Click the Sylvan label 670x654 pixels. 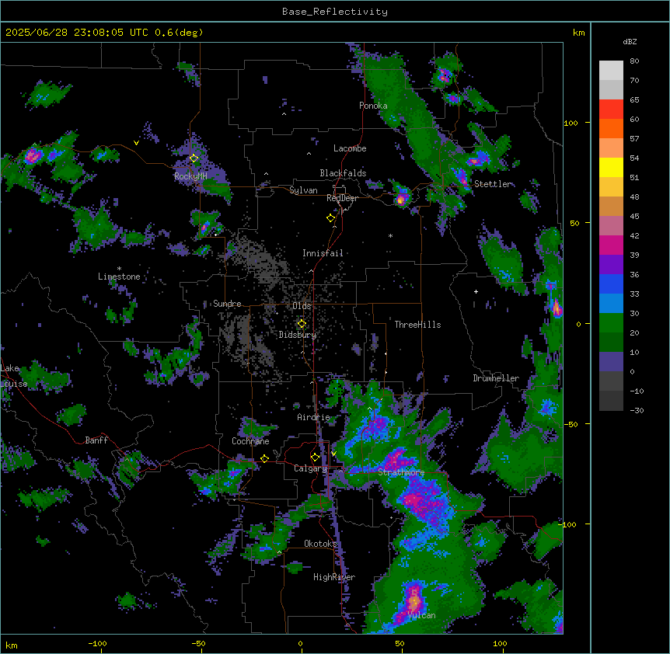pyautogui.click(x=303, y=190)
